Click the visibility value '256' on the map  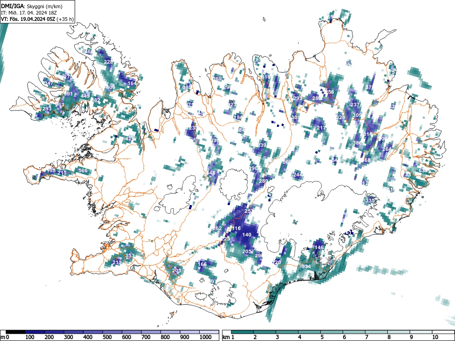coord(330,92)
